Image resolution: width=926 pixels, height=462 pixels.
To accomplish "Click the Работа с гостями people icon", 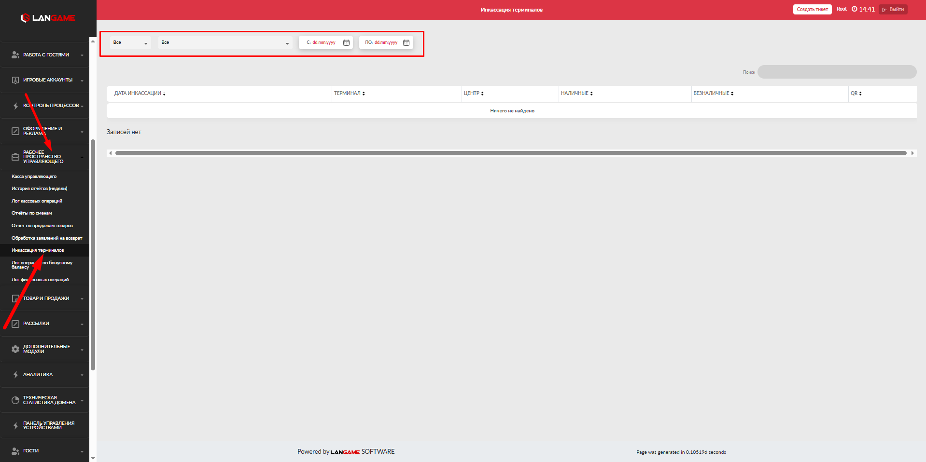I will tap(15, 55).
